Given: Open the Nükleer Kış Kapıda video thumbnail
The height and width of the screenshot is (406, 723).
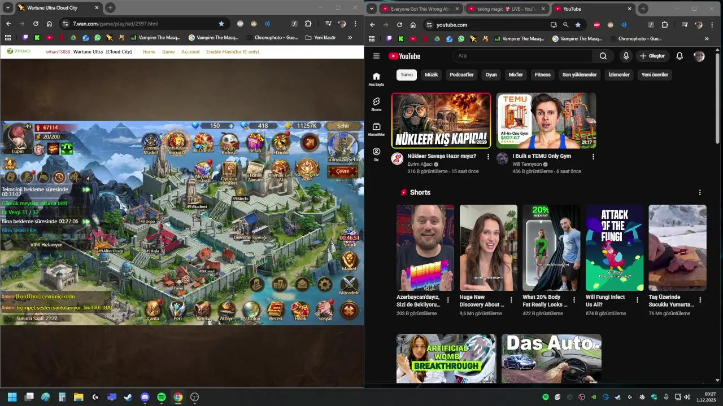Looking at the screenshot, I should pos(441,121).
